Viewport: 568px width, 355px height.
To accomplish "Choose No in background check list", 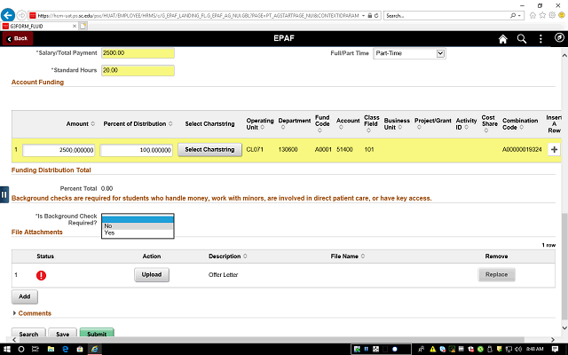I will [x=138, y=226].
